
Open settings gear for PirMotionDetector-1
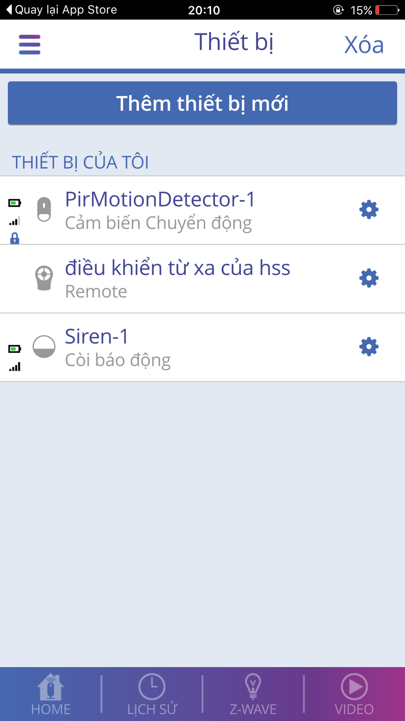(369, 210)
